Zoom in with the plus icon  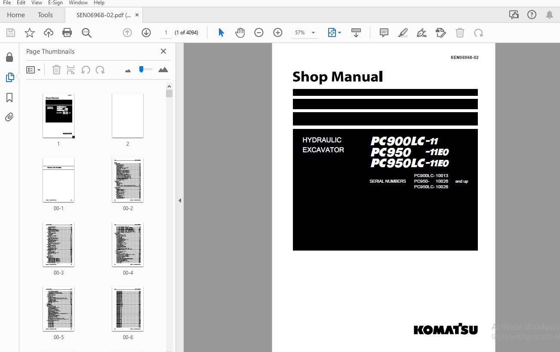pos(278,33)
